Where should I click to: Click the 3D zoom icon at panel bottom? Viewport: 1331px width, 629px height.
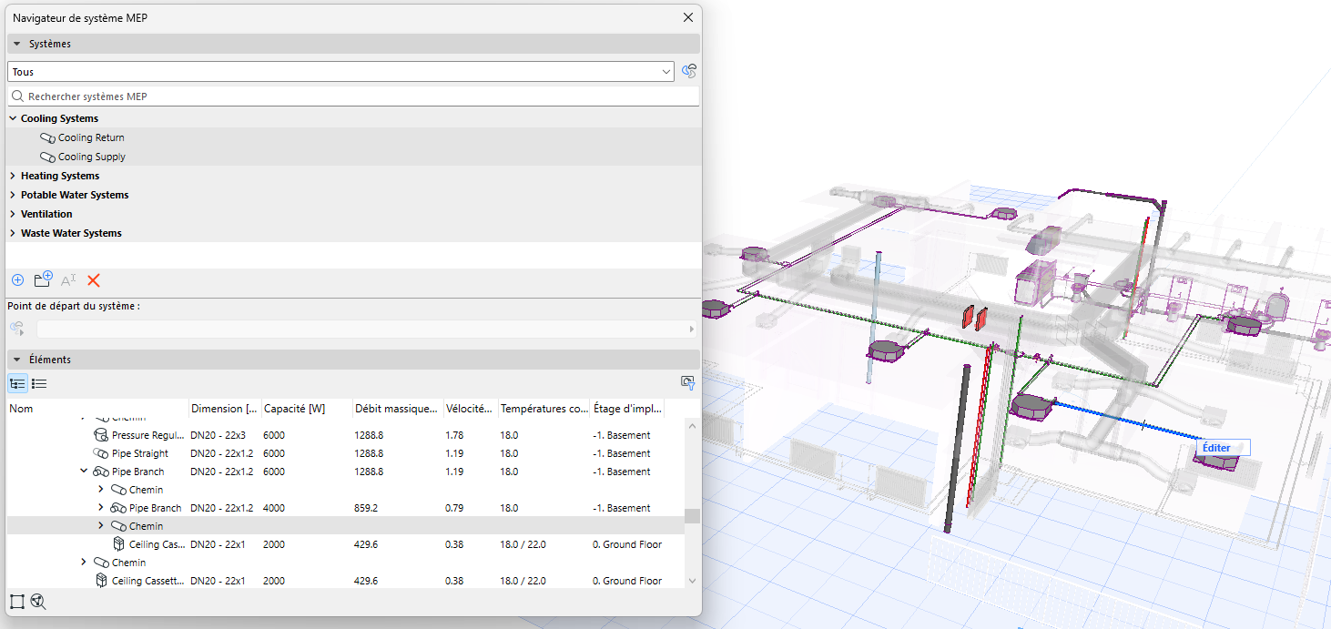point(38,601)
